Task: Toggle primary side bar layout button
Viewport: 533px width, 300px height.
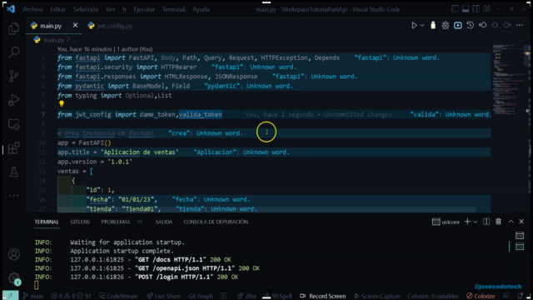Action: (456, 9)
